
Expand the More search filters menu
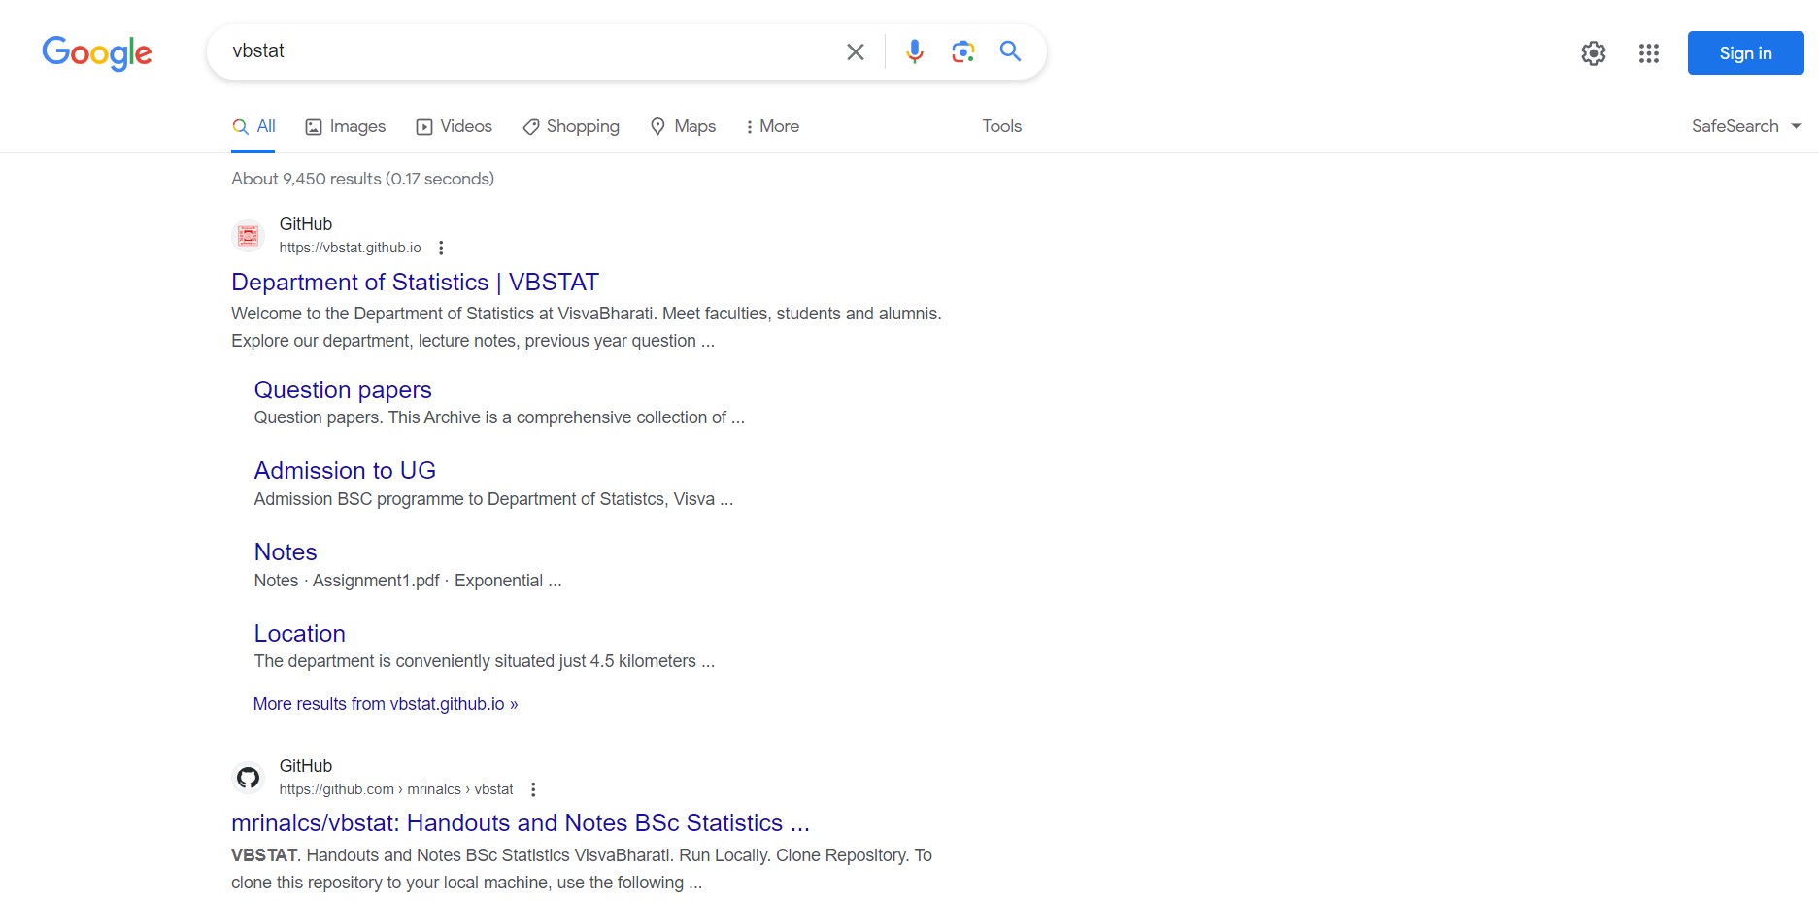(772, 126)
